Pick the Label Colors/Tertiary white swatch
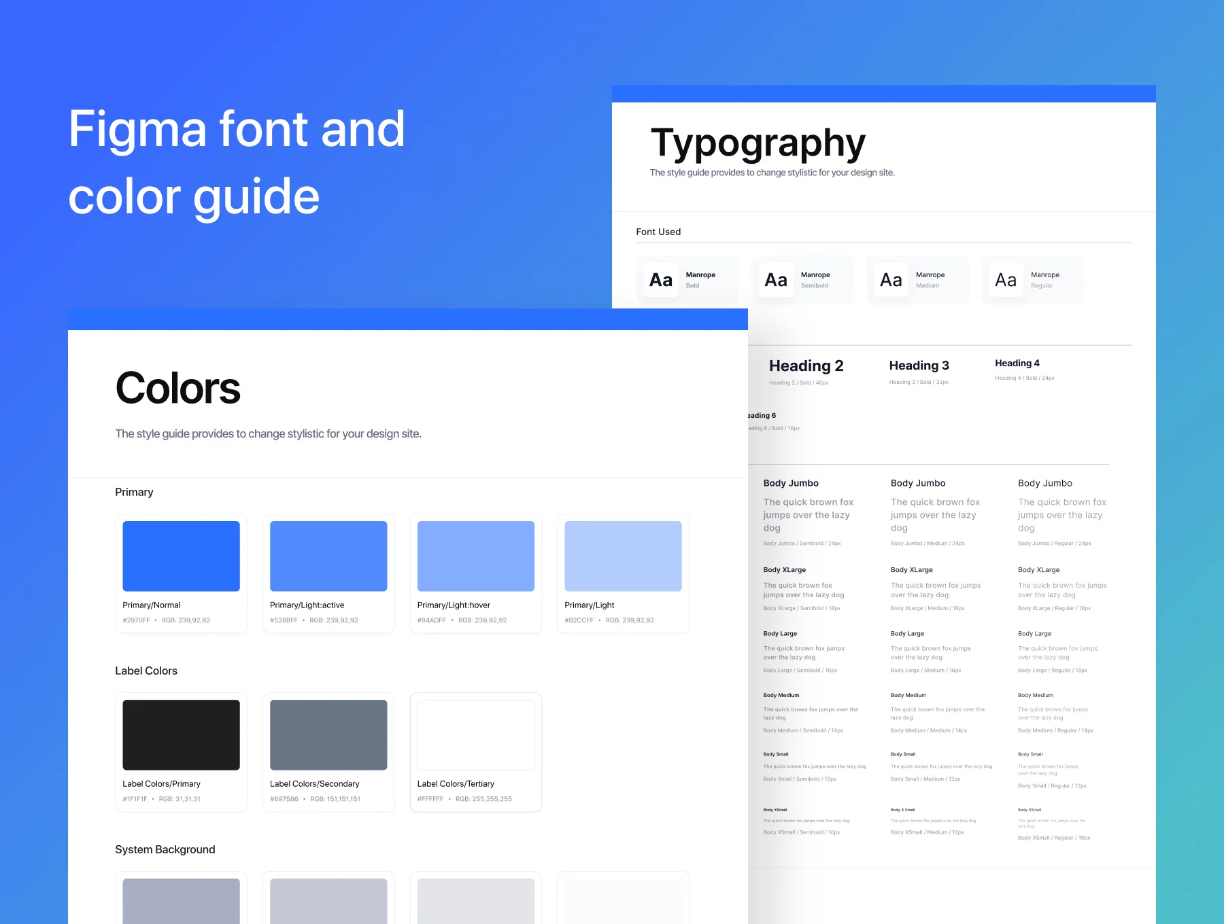Screen dimensions: 1224x924 click(476, 734)
